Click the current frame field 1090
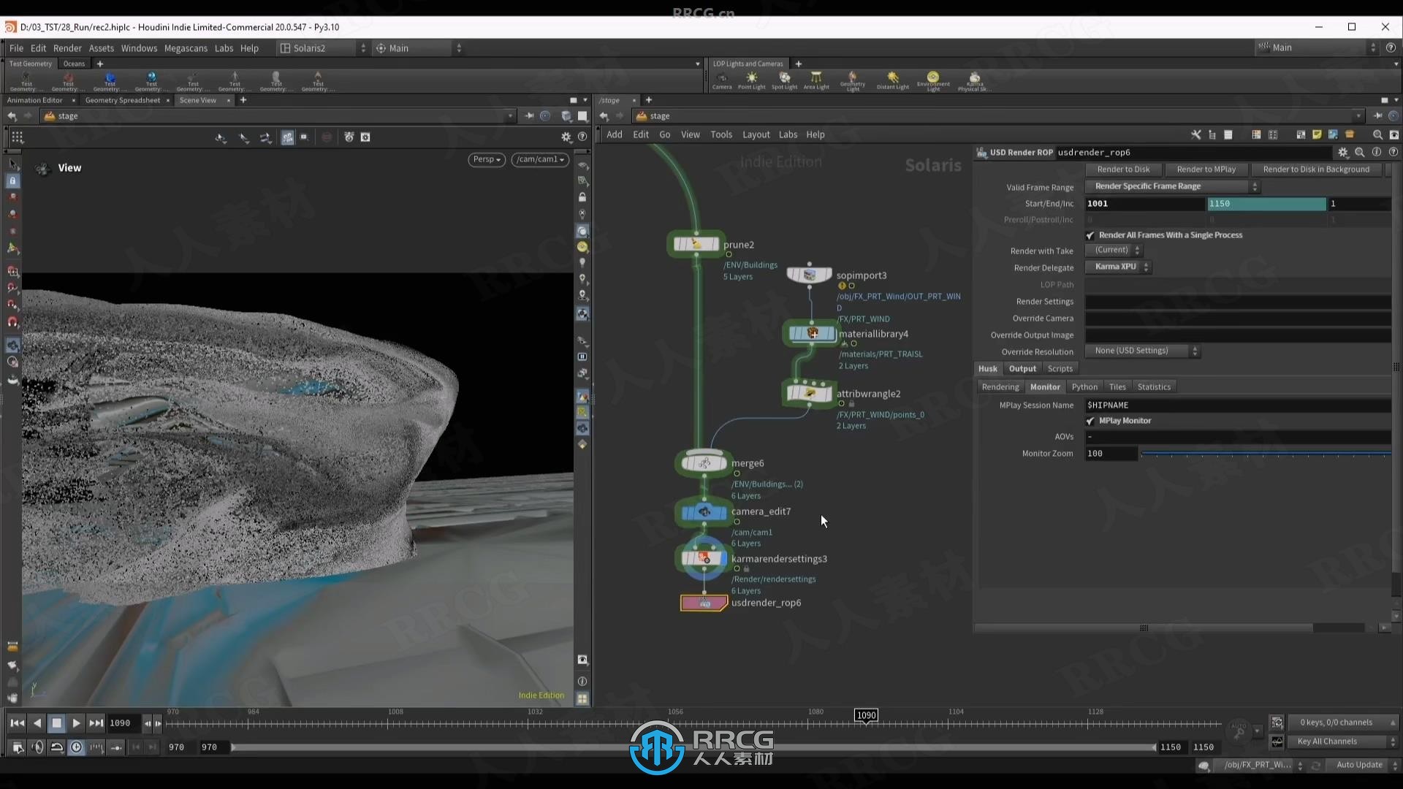 pyautogui.click(x=123, y=723)
